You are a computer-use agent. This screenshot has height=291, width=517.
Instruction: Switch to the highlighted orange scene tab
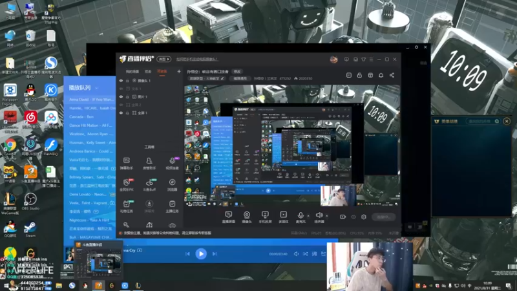(x=162, y=72)
